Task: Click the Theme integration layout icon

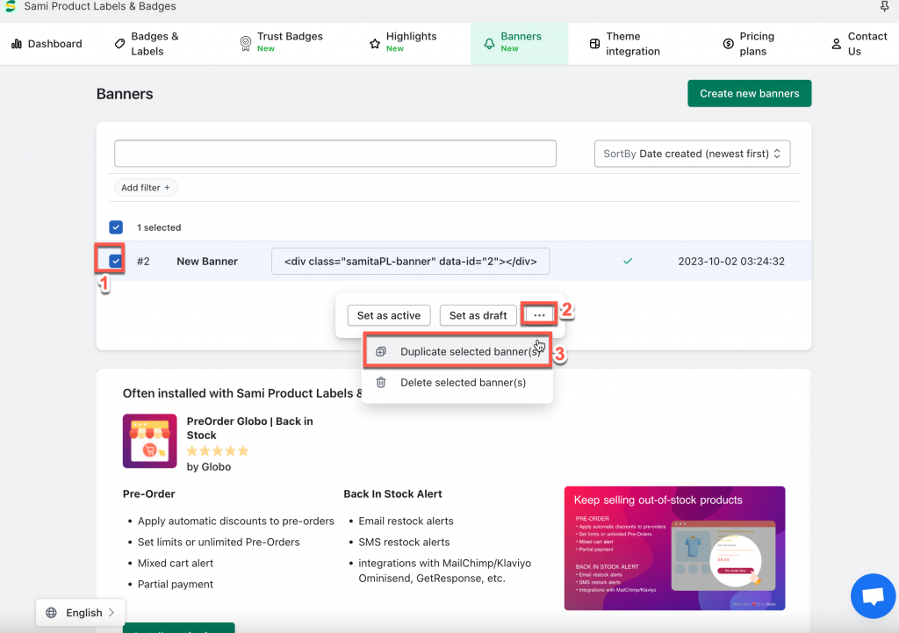Action: coord(594,44)
